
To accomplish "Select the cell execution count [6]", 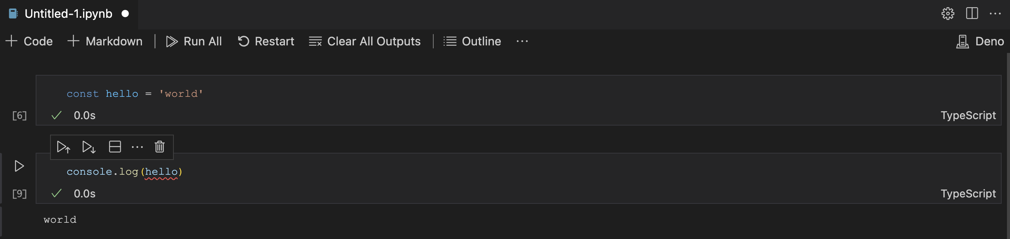I will pyautogui.click(x=19, y=115).
